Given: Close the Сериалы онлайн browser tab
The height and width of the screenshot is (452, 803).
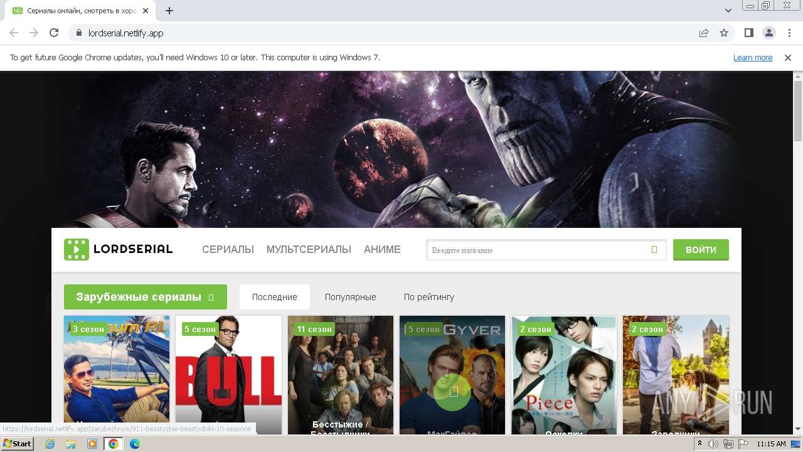Looking at the screenshot, I should (x=146, y=11).
